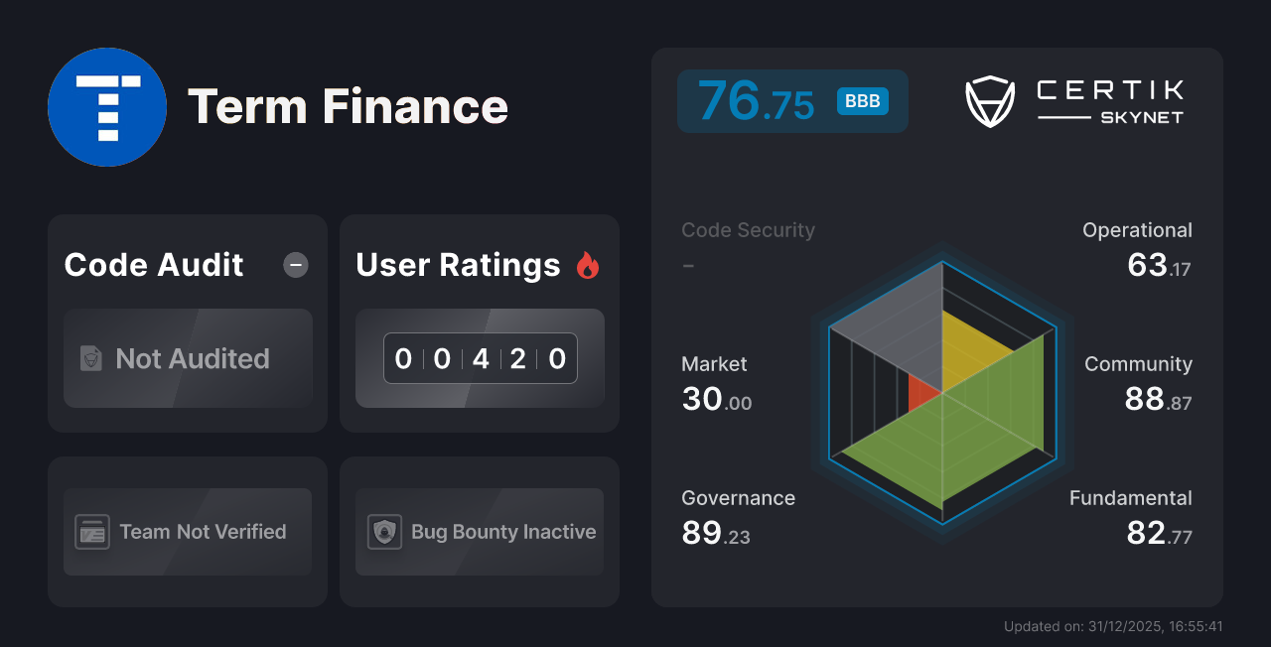Collapse the Code Audit section with the minus button
The width and height of the screenshot is (1271, 647).
pyautogui.click(x=295, y=265)
